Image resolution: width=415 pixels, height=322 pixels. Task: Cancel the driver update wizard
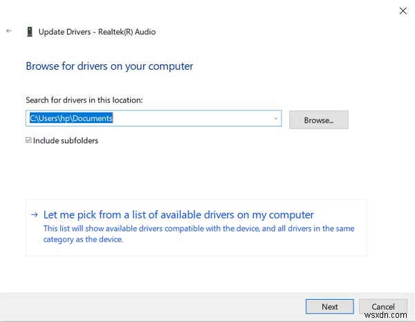pyautogui.click(x=382, y=307)
